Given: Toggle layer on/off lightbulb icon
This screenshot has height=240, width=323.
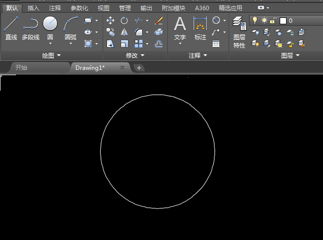Looking at the screenshot, I should point(254,20).
